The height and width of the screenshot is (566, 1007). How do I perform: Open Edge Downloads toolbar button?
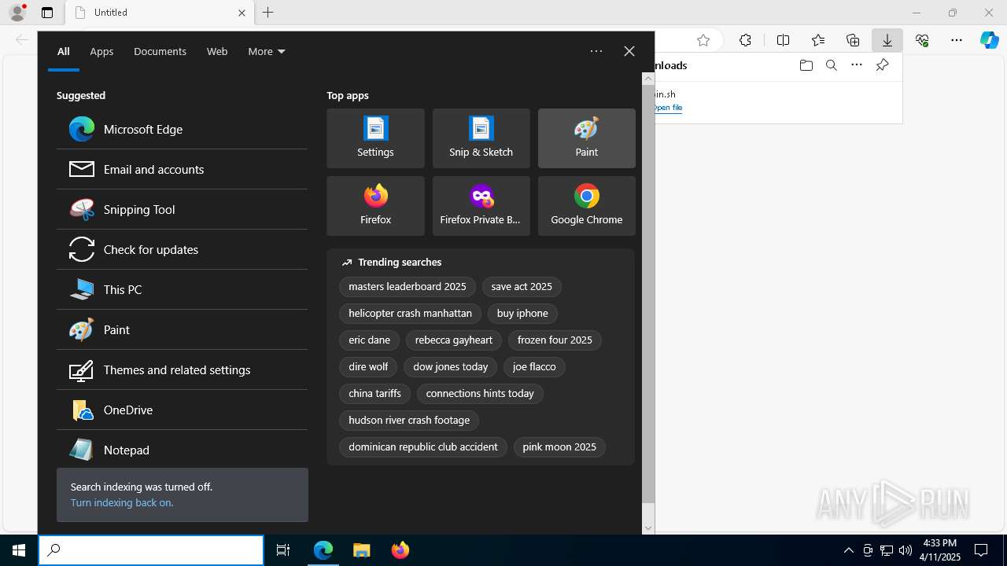pyautogui.click(x=887, y=40)
